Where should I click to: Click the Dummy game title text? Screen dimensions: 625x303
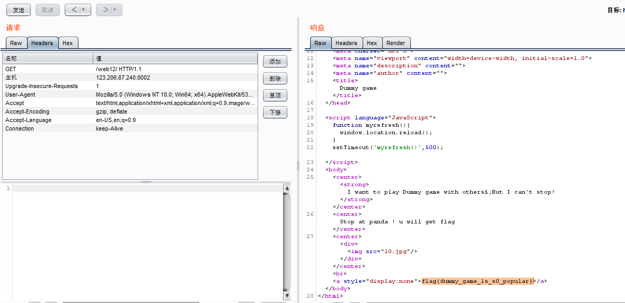click(358, 88)
